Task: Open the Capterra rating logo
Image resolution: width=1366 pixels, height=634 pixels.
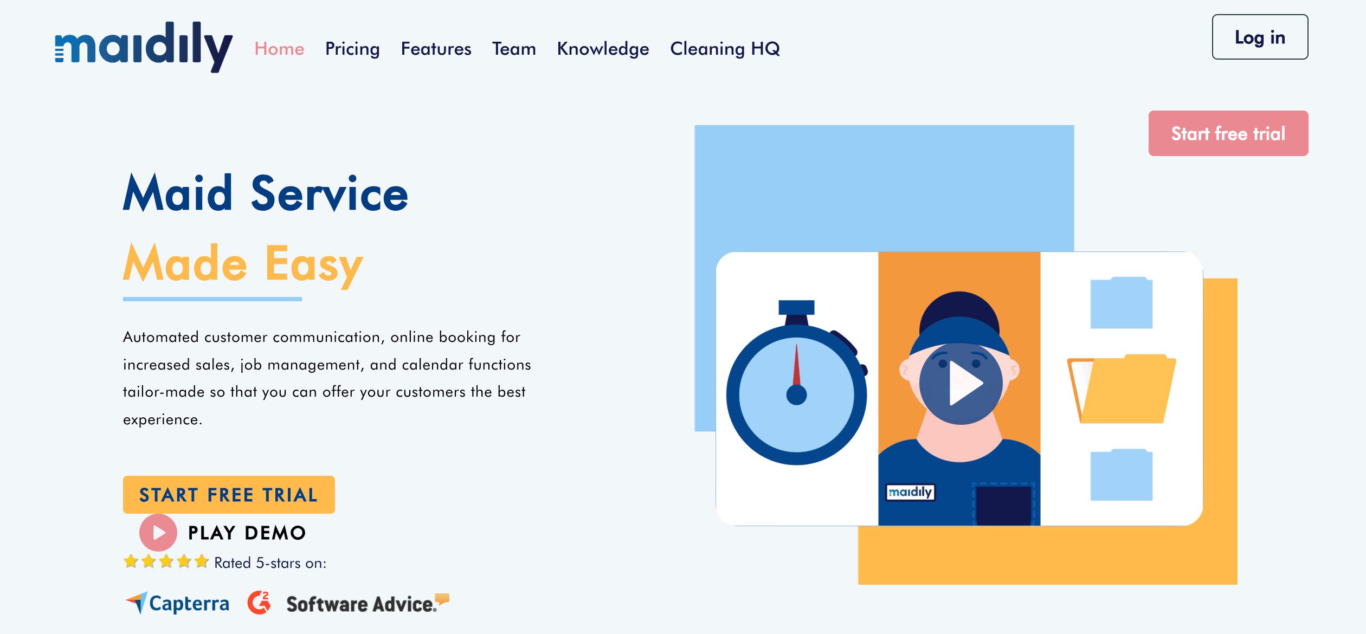Action: 178,603
